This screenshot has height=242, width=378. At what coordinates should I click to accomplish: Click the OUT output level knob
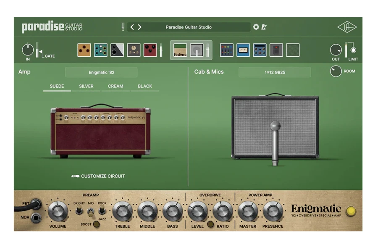[x=336, y=50]
